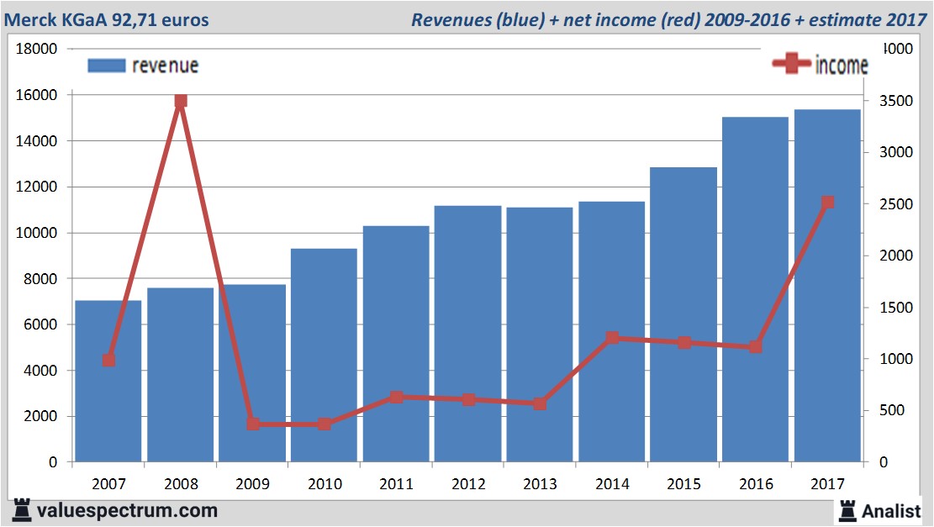Click the rook icon beside valuespectrum.com
The width and height of the screenshot is (934, 527).
21,510
